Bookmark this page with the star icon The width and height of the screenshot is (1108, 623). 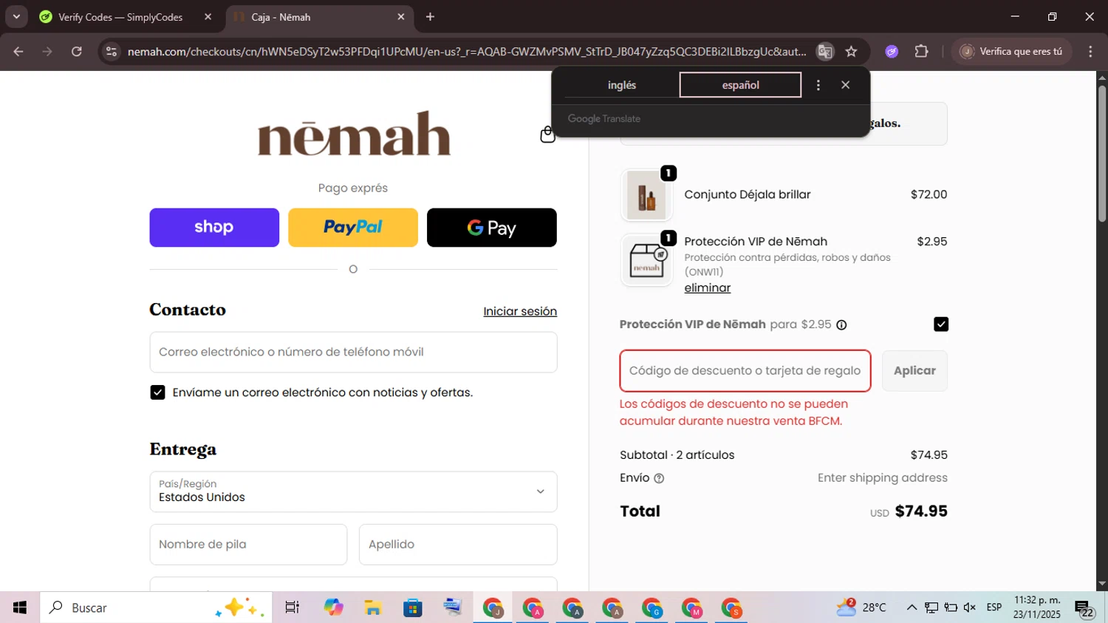(x=852, y=52)
